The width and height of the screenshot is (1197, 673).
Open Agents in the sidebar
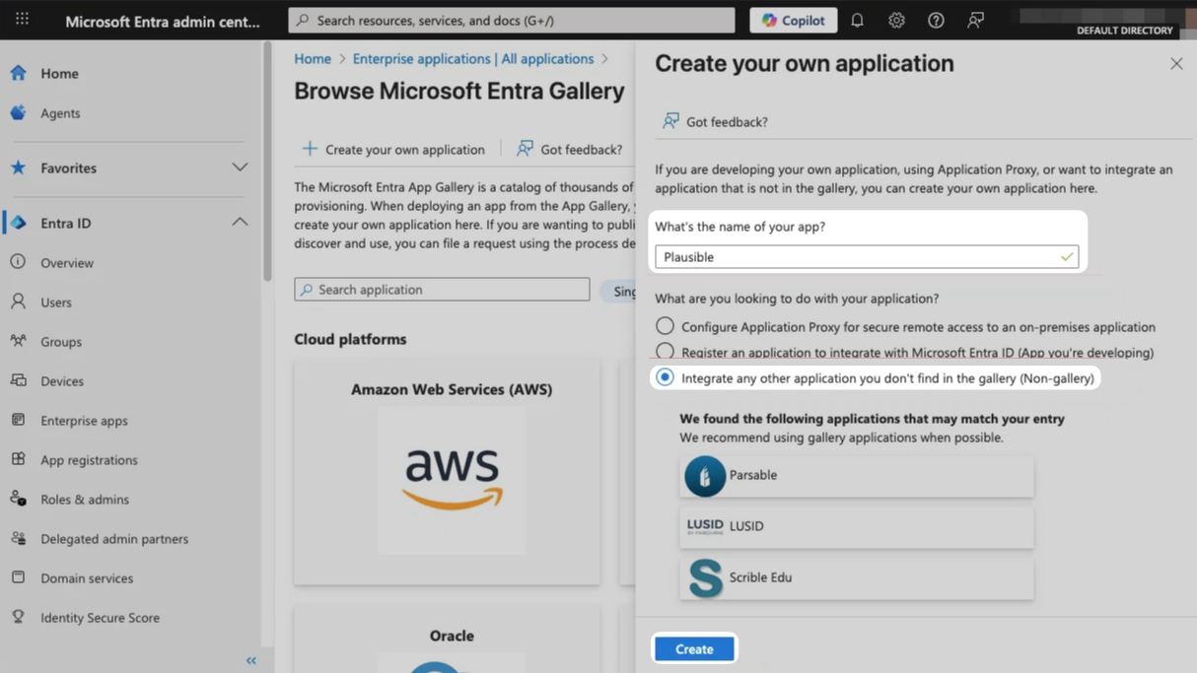point(60,113)
